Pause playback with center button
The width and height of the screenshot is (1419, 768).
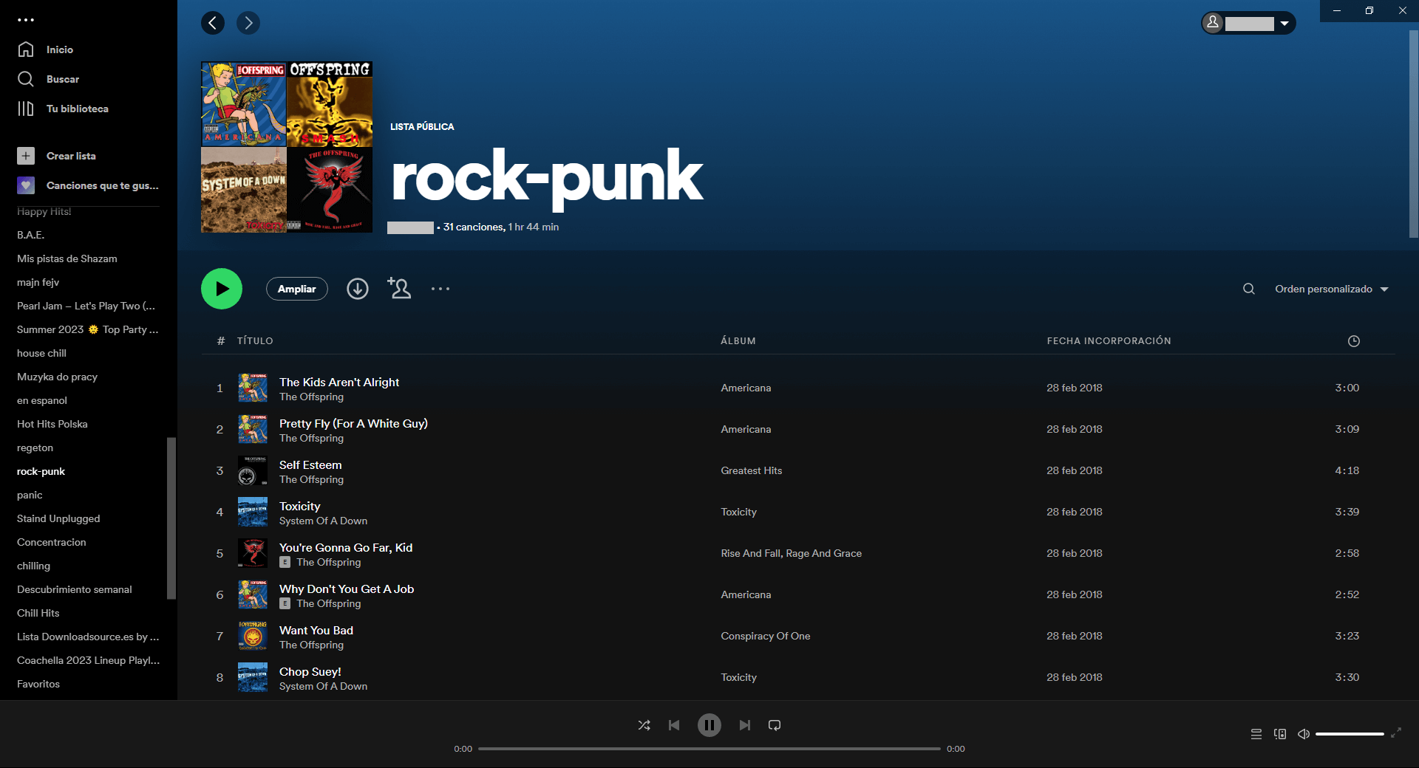pyautogui.click(x=709, y=725)
